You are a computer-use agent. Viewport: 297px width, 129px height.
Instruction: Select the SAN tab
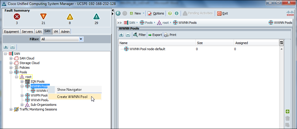[47, 31]
